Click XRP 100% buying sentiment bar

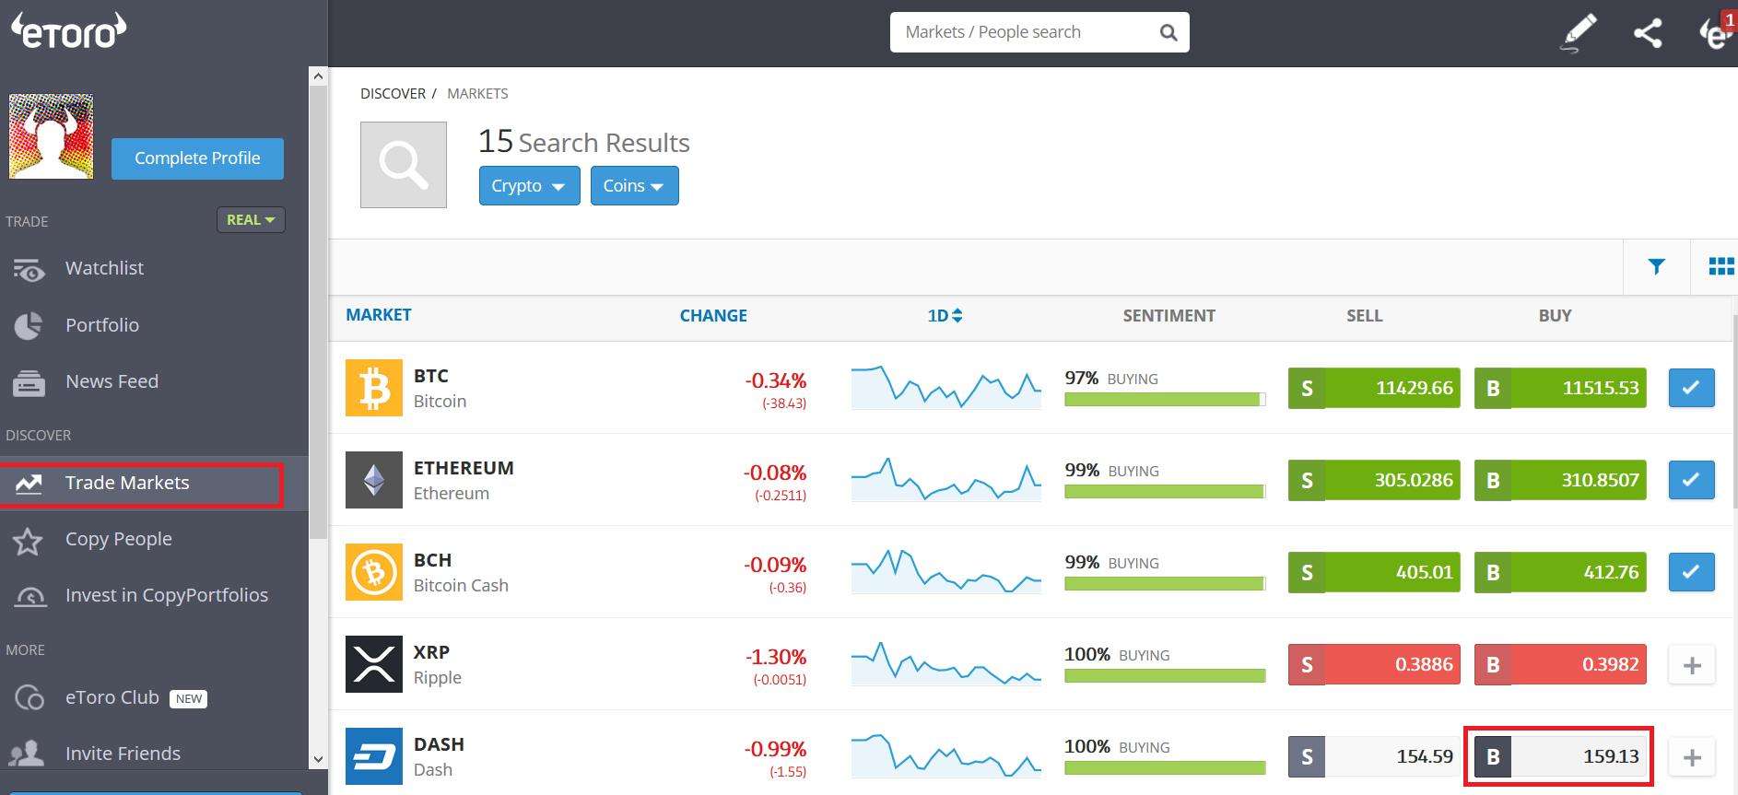[1165, 675]
